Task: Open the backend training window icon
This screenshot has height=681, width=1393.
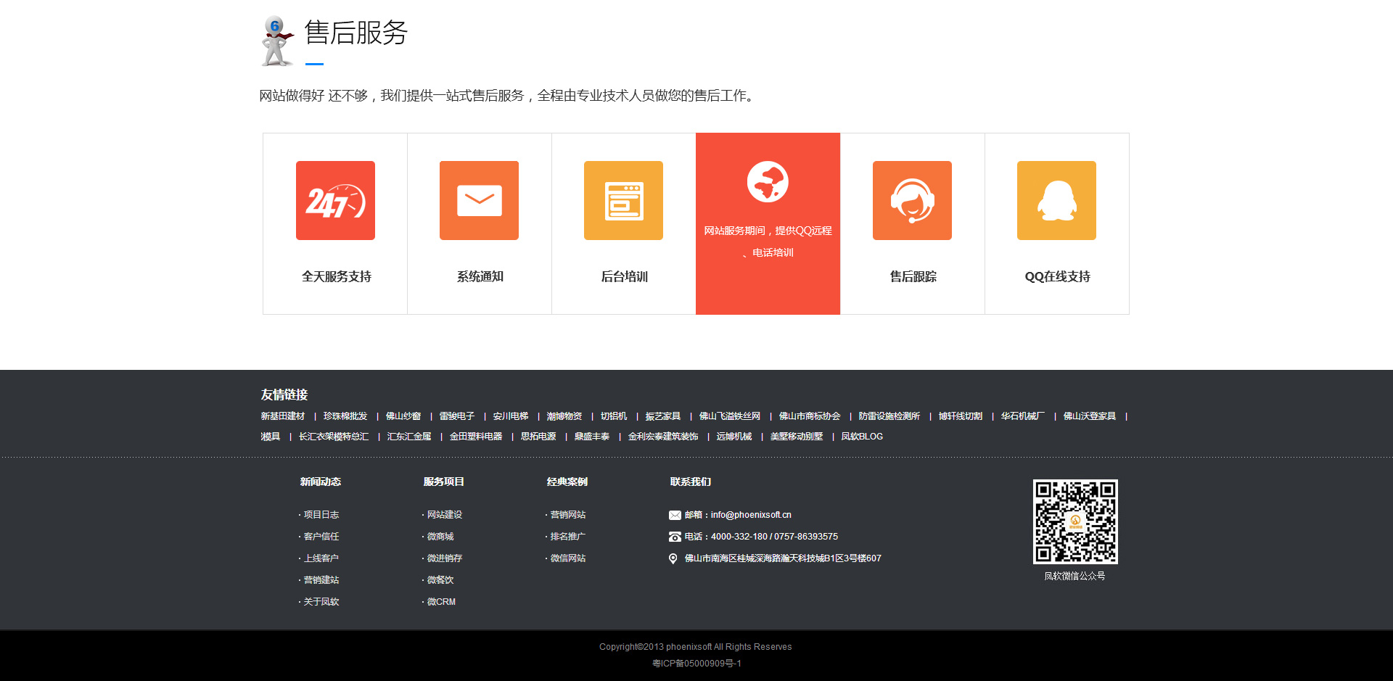Action: 623,201
